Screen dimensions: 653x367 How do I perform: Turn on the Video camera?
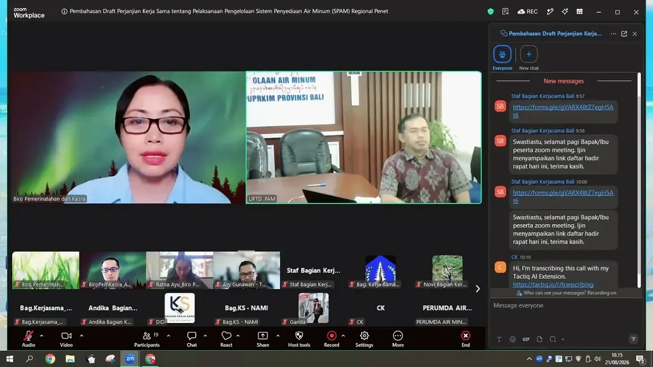pyautogui.click(x=66, y=339)
